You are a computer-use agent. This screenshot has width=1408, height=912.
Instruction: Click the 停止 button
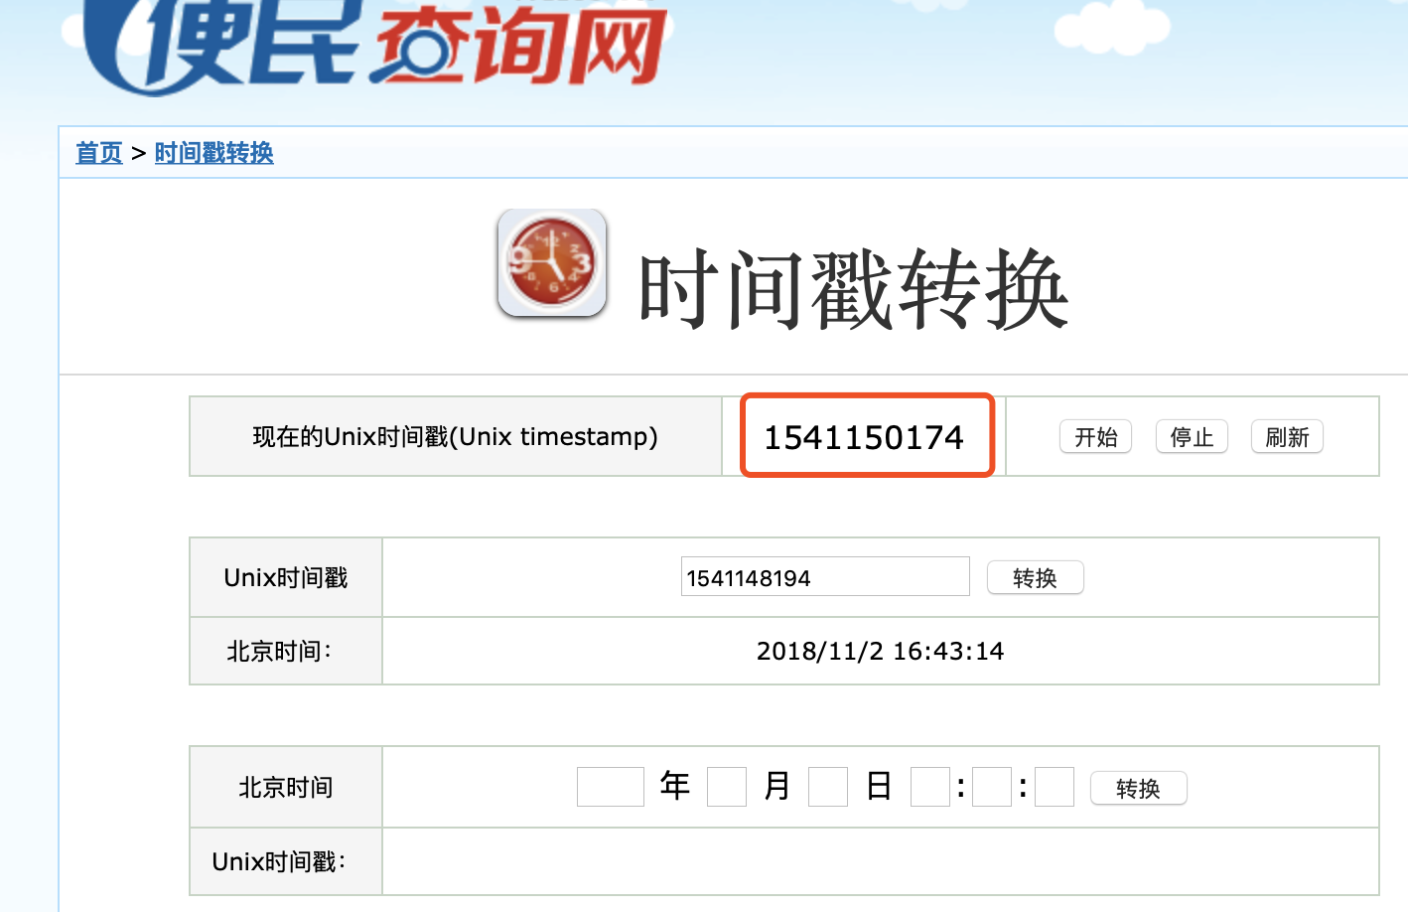tap(1192, 437)
